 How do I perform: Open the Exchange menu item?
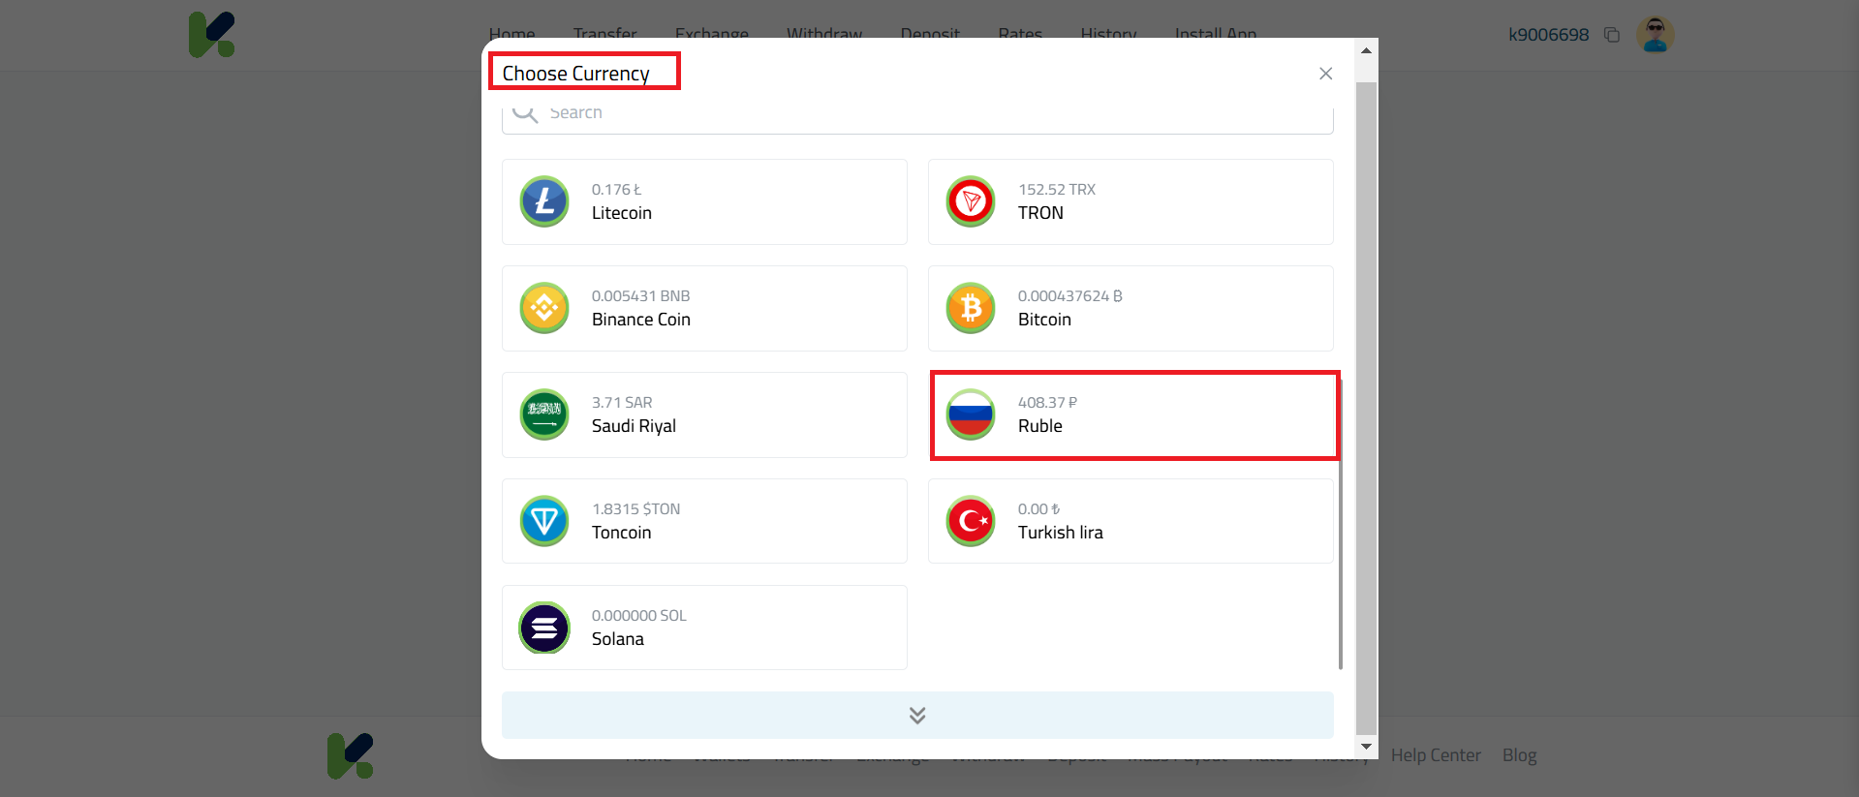(x=712, y=34)
